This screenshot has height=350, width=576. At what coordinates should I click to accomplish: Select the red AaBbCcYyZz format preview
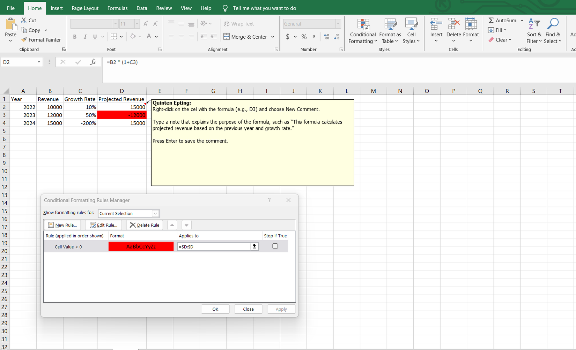tap(141, 246)
